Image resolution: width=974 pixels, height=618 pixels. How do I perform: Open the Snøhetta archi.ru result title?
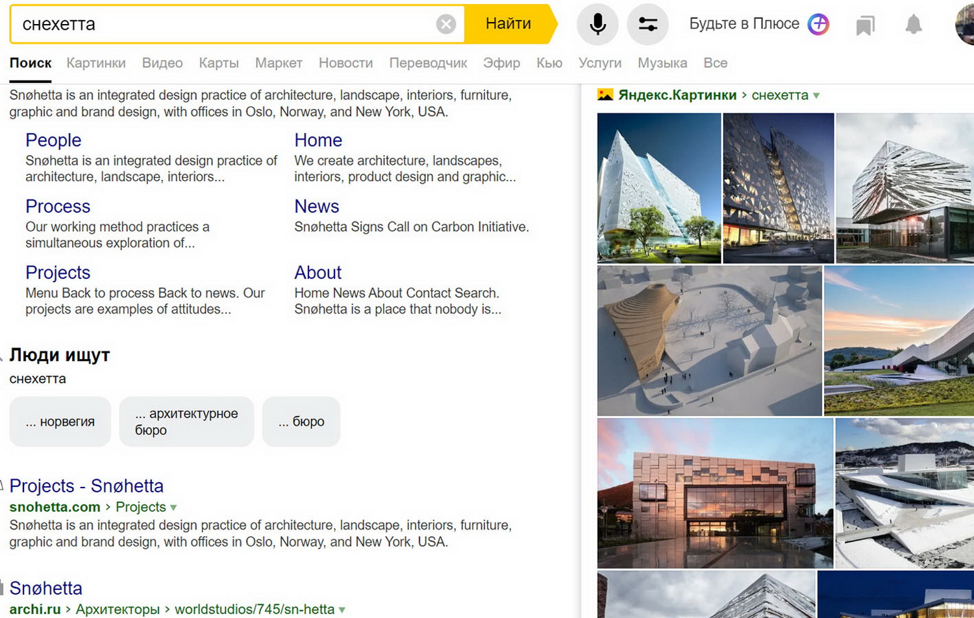click(x=45, y=588)
